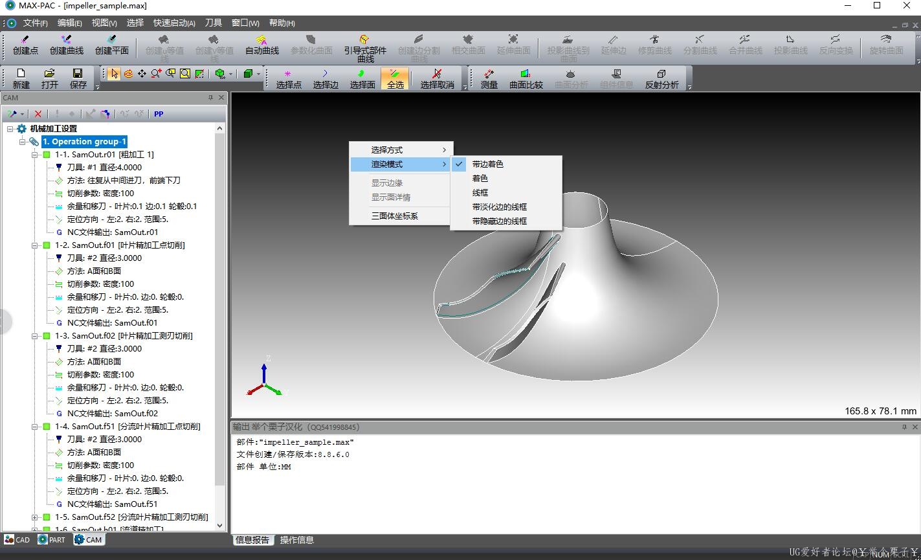Image resolution: width=921 pixels, height=560 pixels.
Task: Toggle green status box of 1-3. SamOut.f02
Action: point(47,336)
